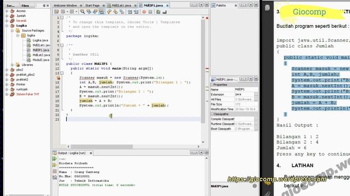
Task: Click the Re-run green arrows icon in Output
Action: [x=55, y=158]
